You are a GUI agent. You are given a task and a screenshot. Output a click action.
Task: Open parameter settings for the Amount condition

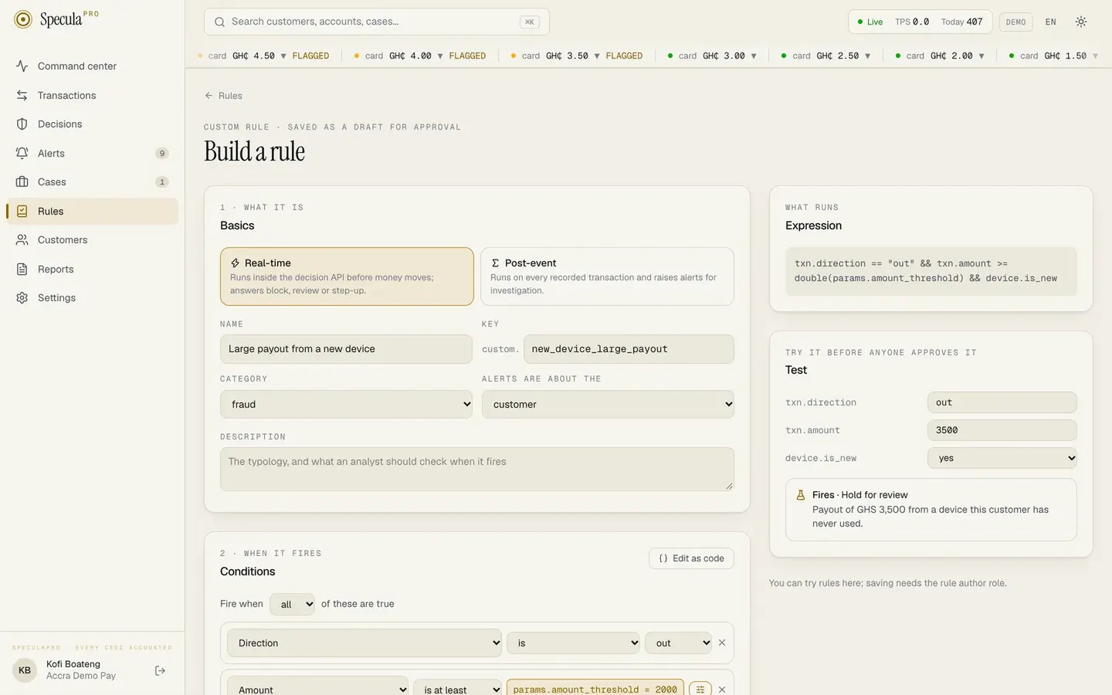[700, 690]
